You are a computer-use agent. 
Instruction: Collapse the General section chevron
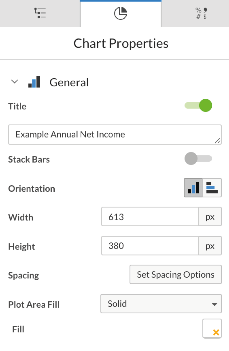(15, 82)
